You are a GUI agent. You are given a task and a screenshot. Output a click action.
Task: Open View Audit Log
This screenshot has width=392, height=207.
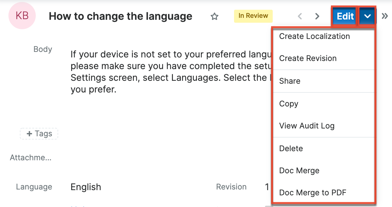click(x=307, y=126)
